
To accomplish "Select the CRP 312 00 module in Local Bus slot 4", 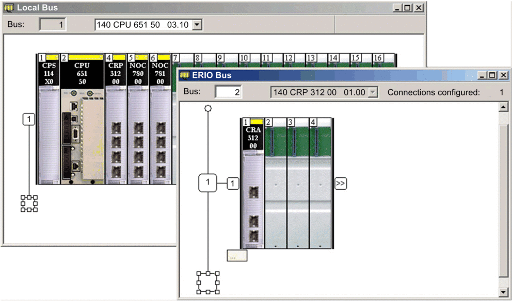I will click(116, 119).
